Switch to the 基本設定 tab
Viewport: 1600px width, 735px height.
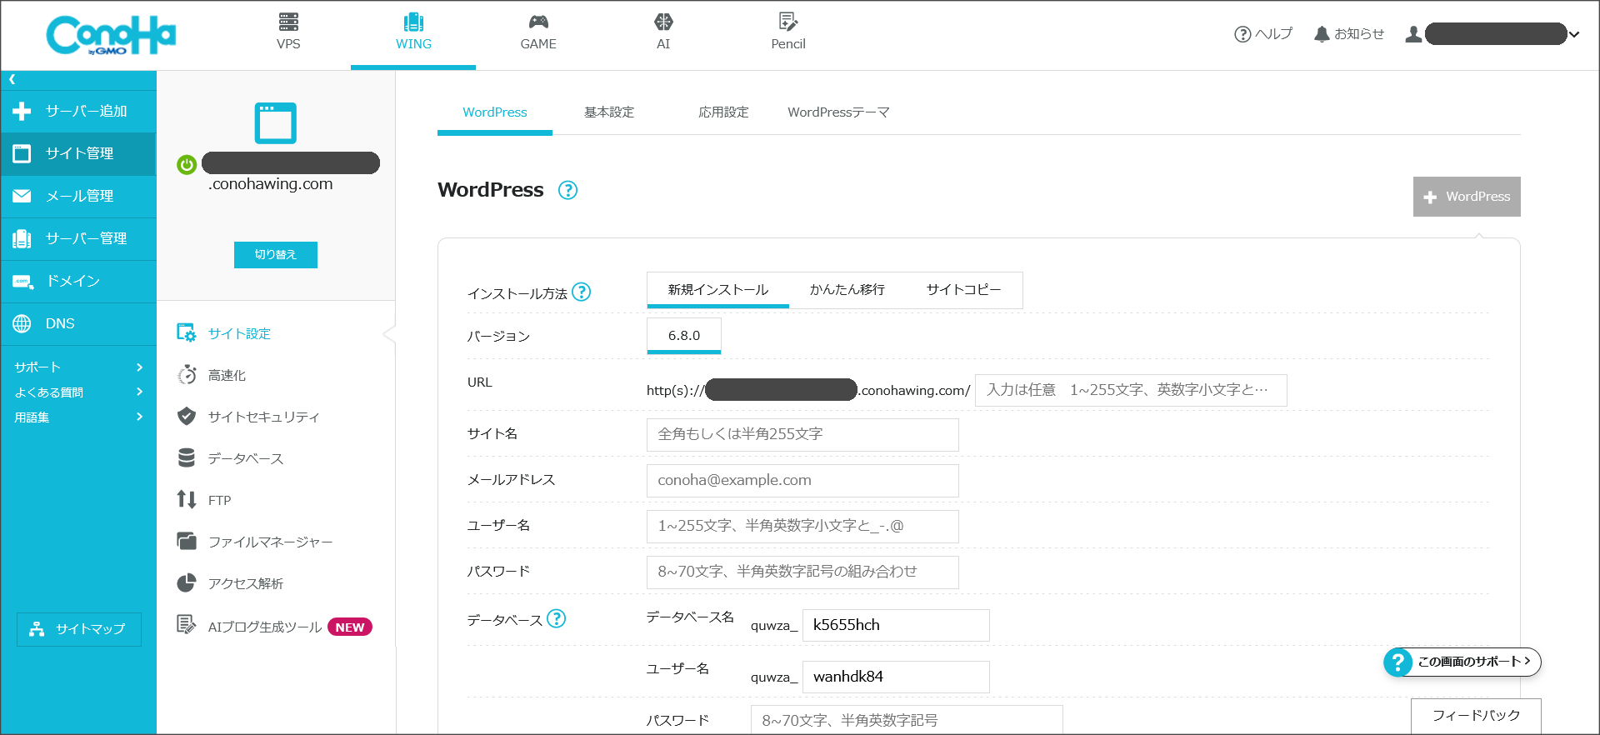(608, 112)
